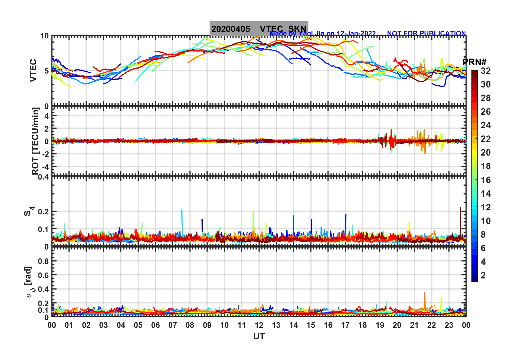Click the PRN# colorbar title
This screenshot has height=352, width=518.
(x=474, y=62)
